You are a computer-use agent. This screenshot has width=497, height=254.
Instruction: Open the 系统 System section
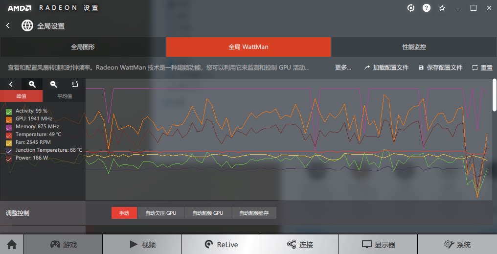pos(457,245)
